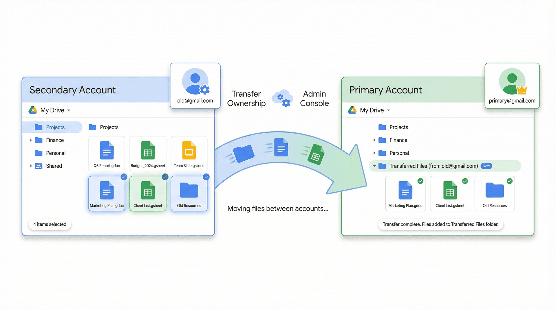Toggle the Old Resources folder selection checkmark
556x310 pixels.
(x=206, y=177)
